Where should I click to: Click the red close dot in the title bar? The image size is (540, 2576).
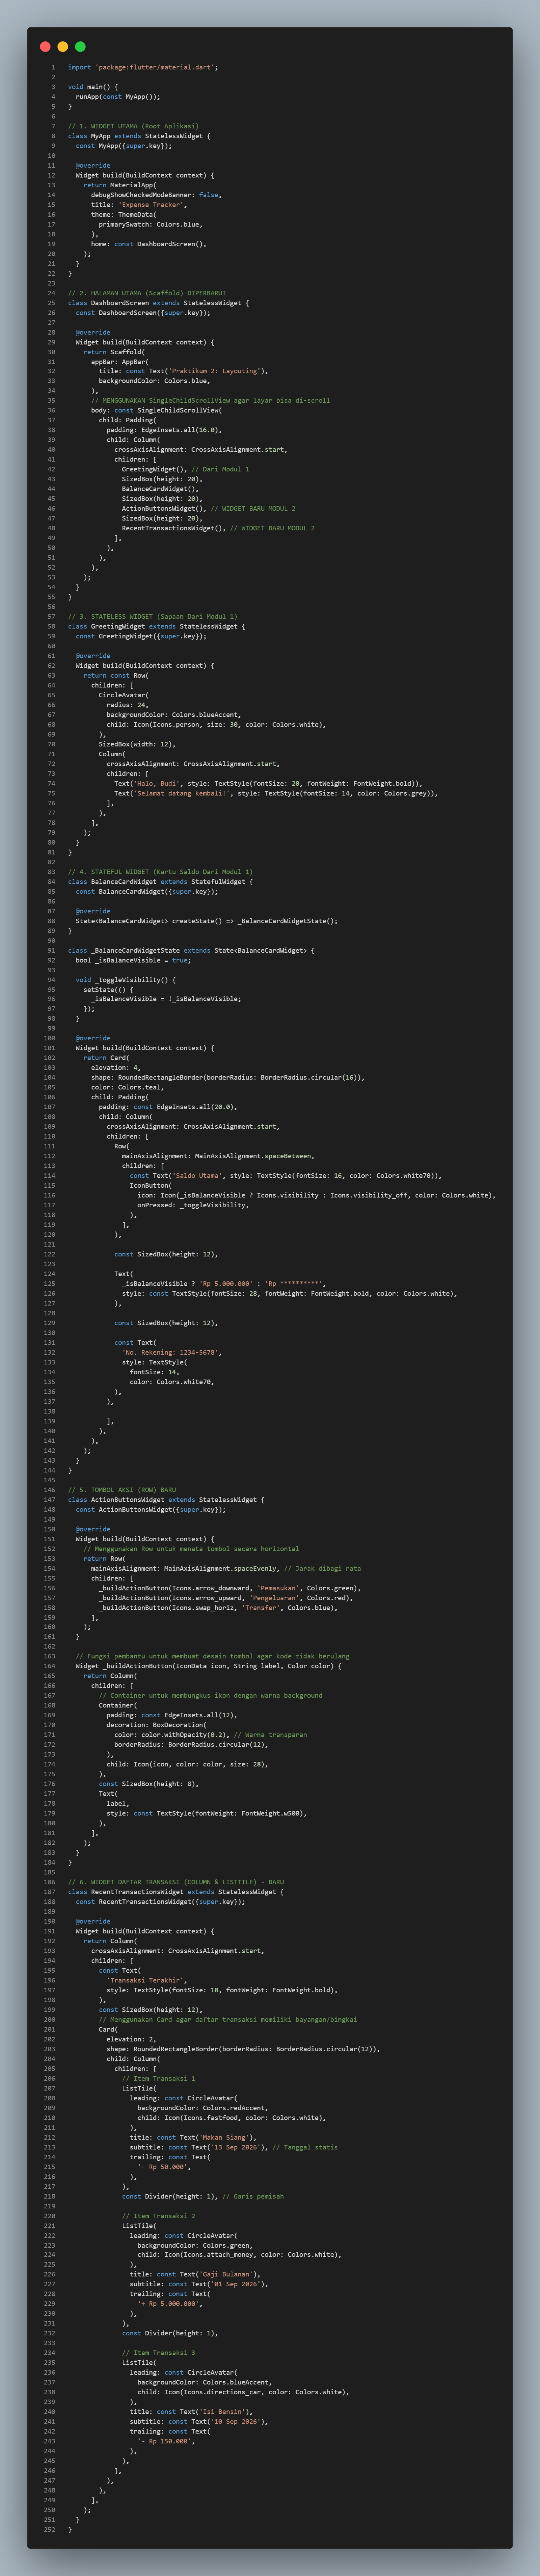[45, 47]
